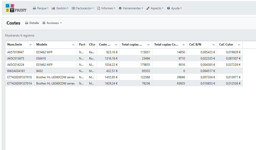Click the hamburger icon beside Acciones
This screenshot has height=150, width=256.
tap(44, 23)
